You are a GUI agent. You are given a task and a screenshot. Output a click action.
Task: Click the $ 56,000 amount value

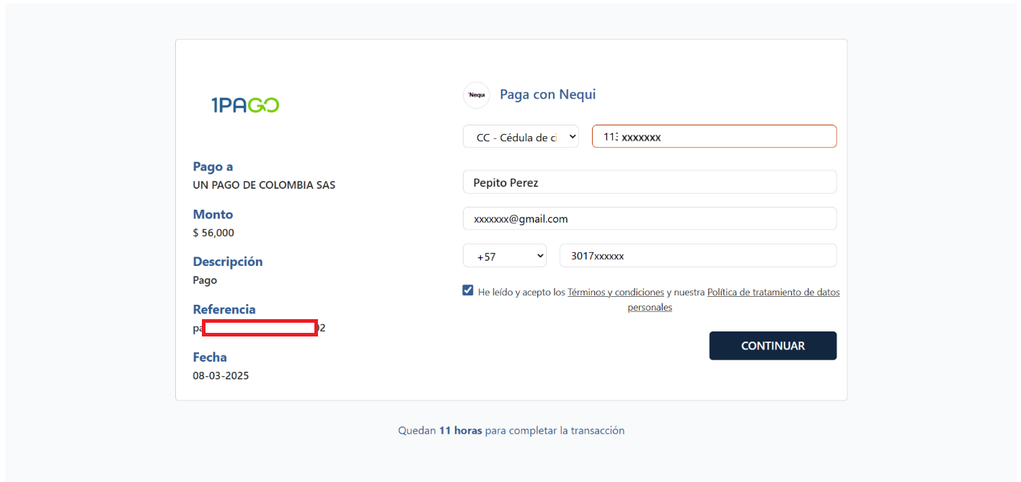pos(213,233)
